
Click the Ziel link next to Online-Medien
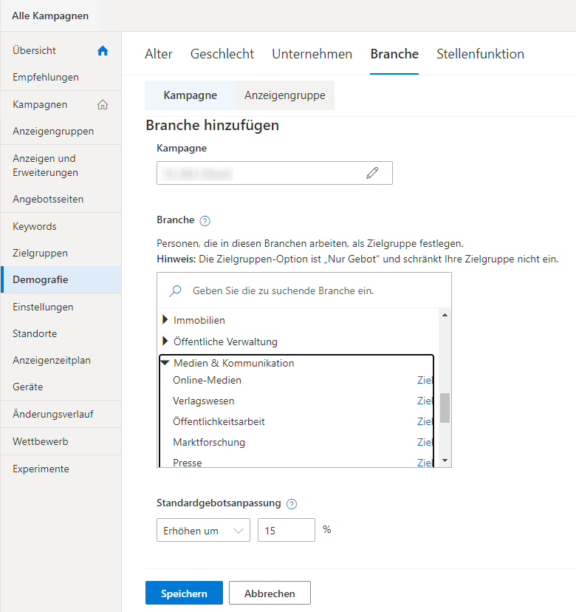pos(425,380)
